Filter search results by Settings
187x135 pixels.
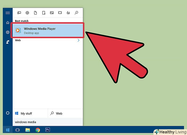(x=27, y=13)
